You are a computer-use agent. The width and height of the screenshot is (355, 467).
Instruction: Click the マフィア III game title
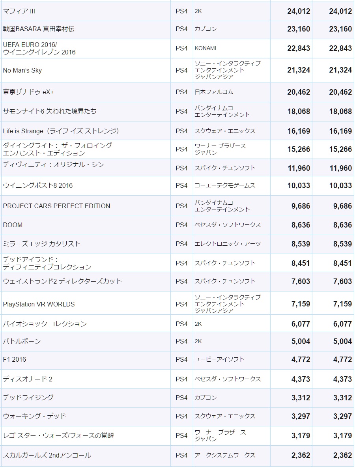point(19,11)
